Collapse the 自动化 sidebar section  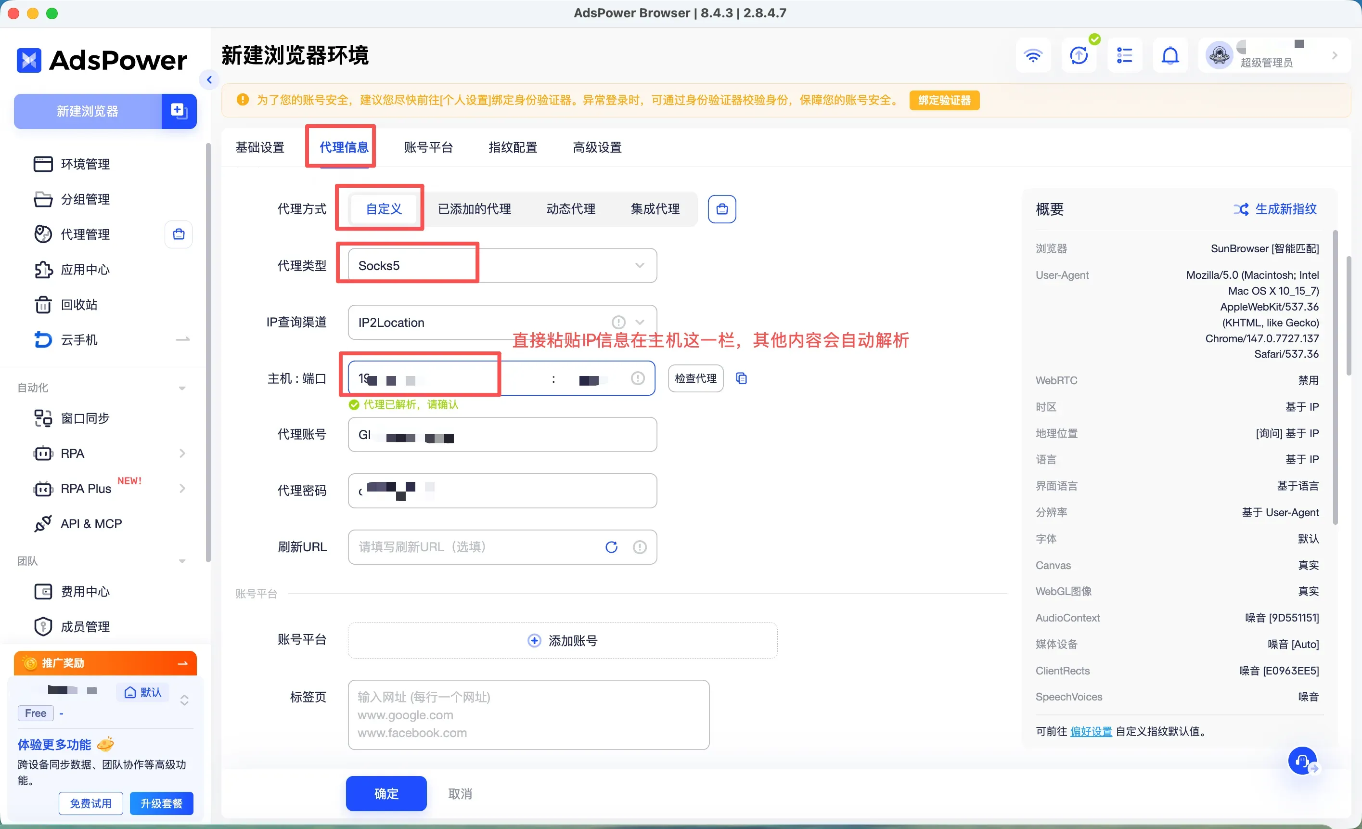click(182, 388)
